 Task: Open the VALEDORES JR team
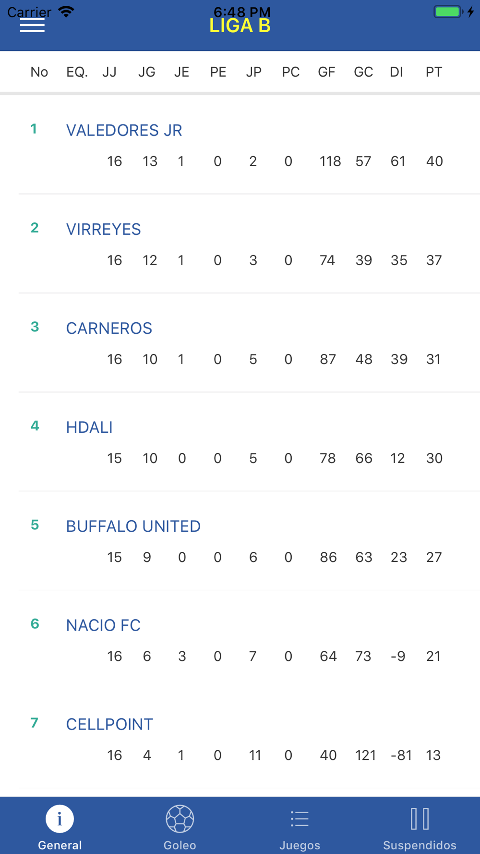click(x=124, y=130)
